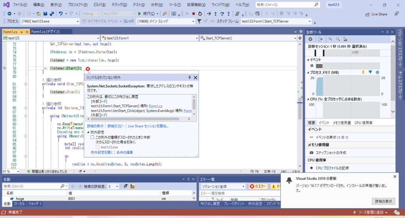Open the stack frame dropdown
This screenshot has width=405, height=218.
pyautogui.click(x=276, y=21)
